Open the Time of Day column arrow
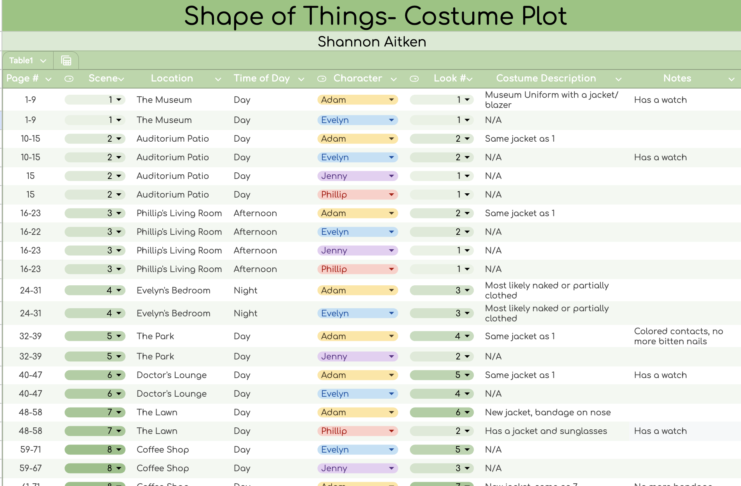Image resolution: width=741 pixels, height=486 pixels. (x=301, y=79)
